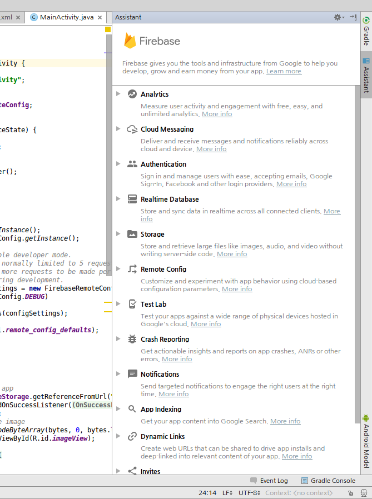
Task: Click the Realtime Database heading text
Action: [x=170, y=199]
